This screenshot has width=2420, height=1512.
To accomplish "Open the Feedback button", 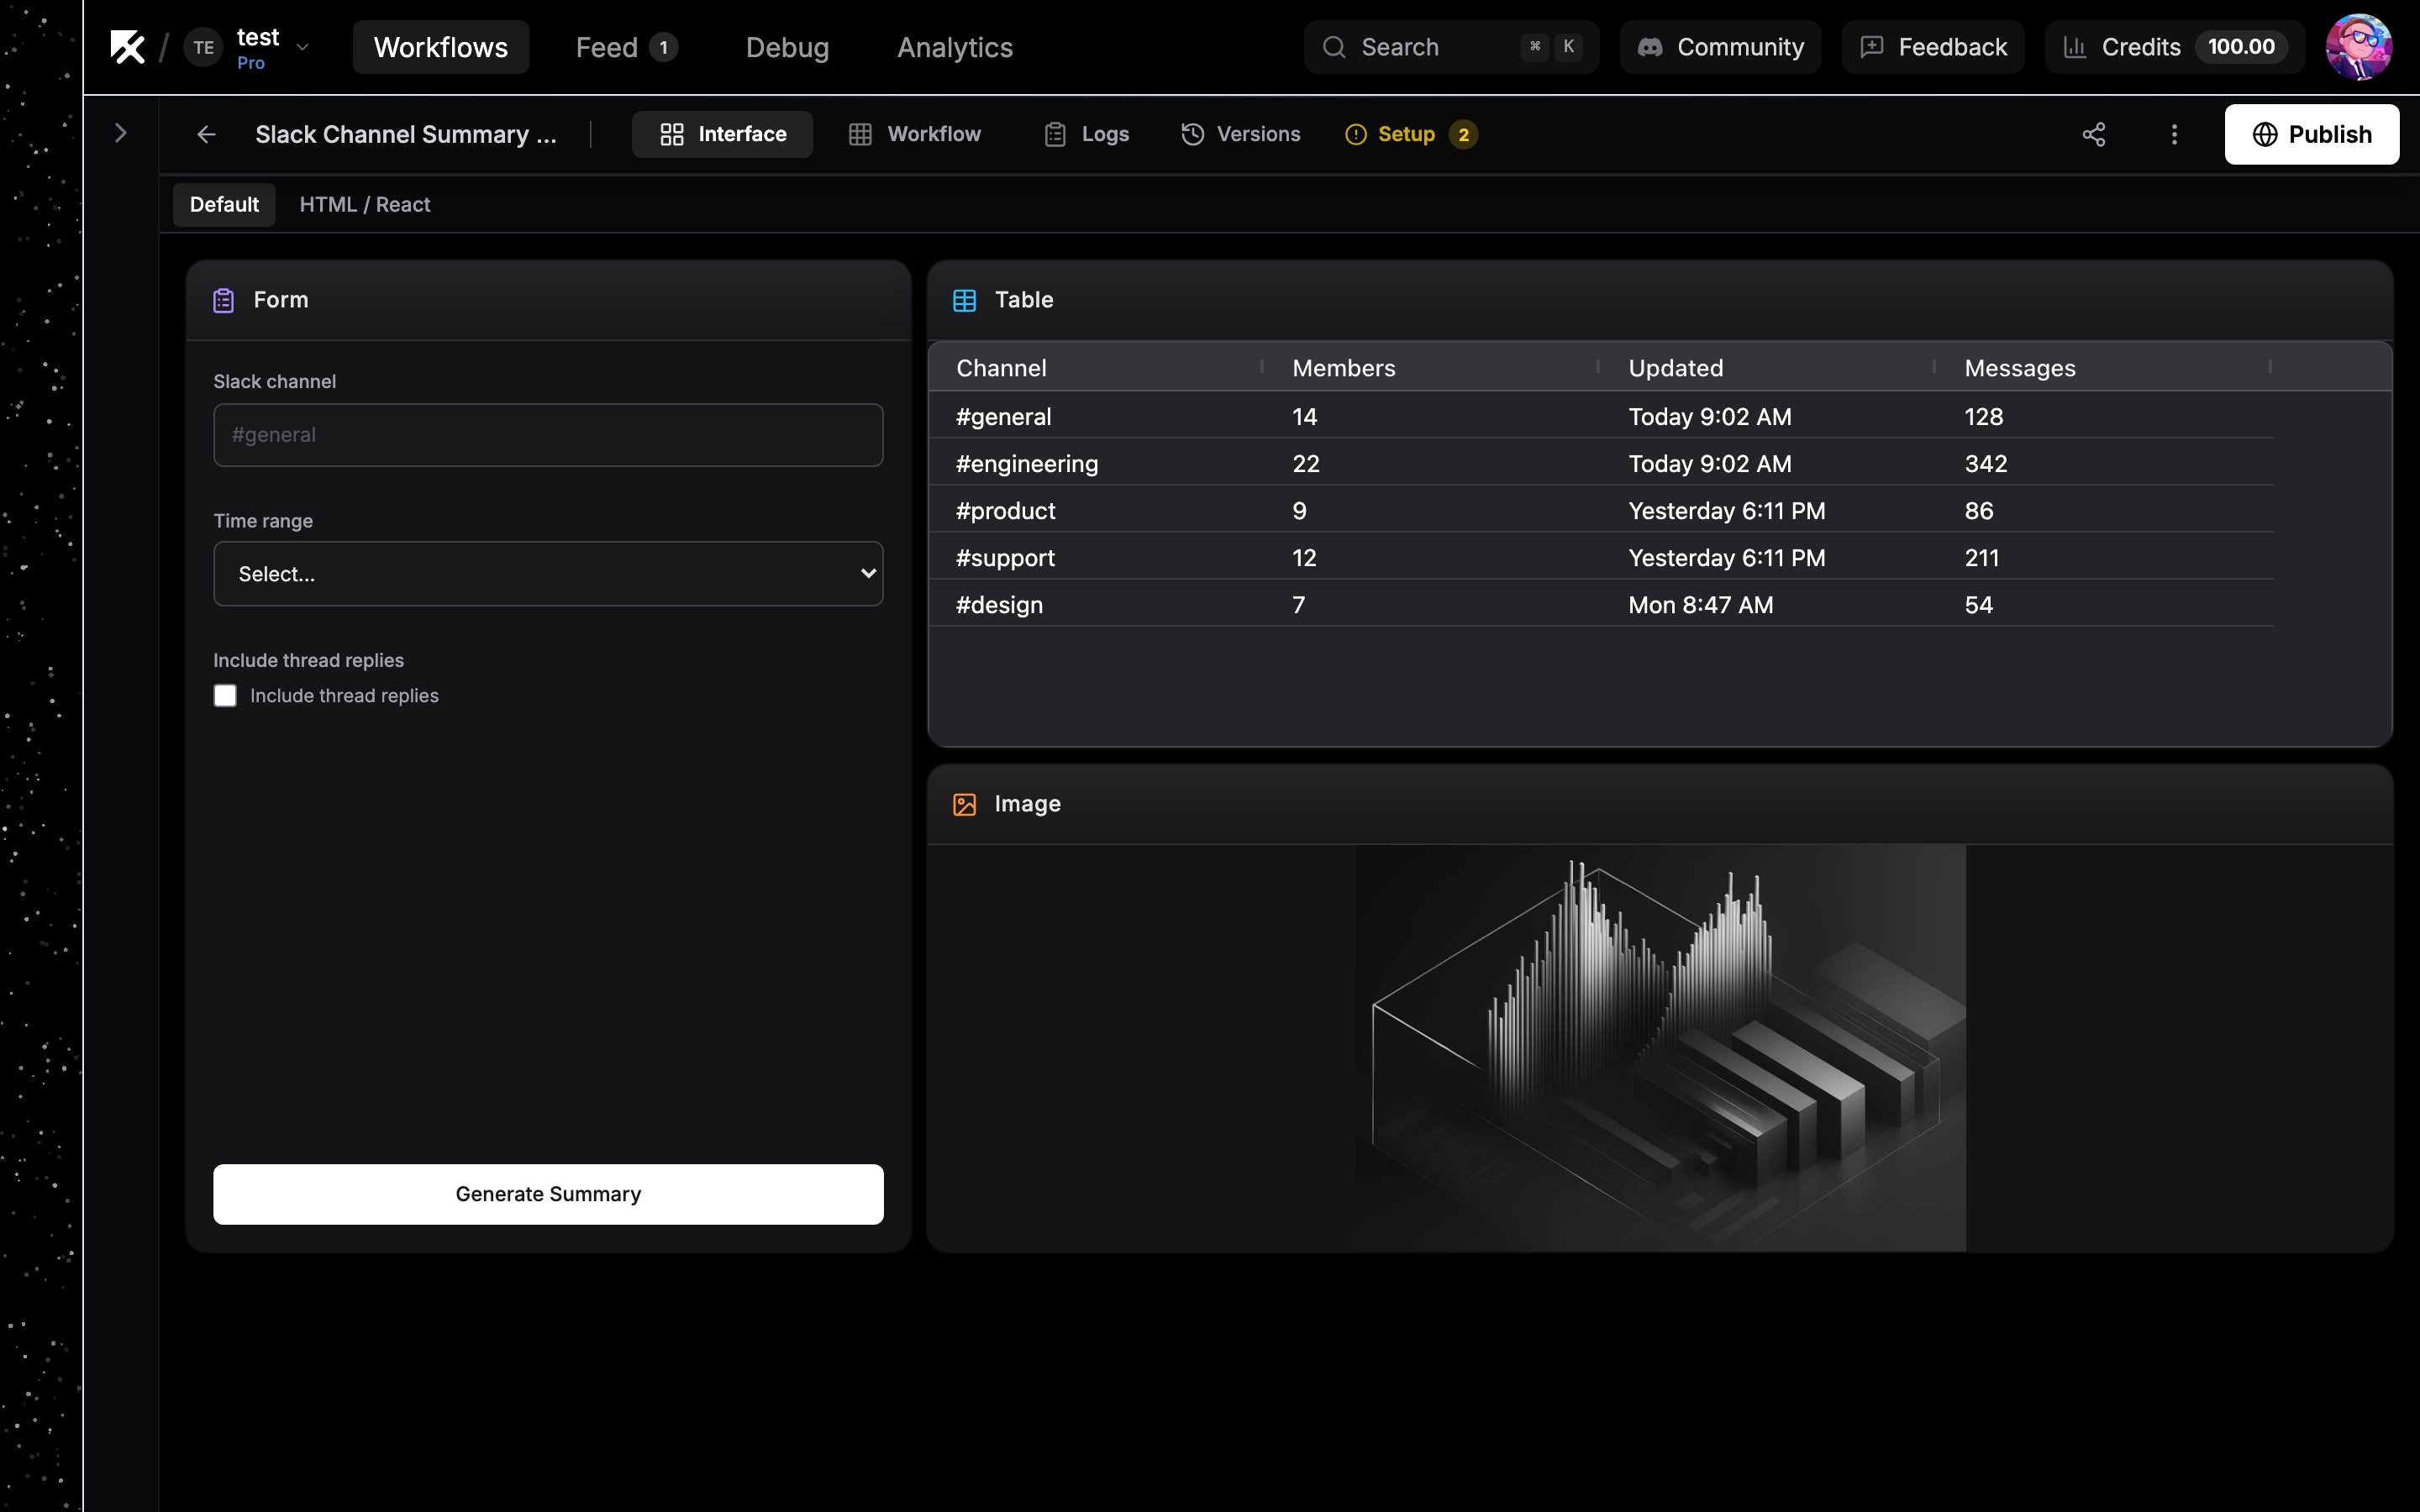I will (x=1932, y=47).
